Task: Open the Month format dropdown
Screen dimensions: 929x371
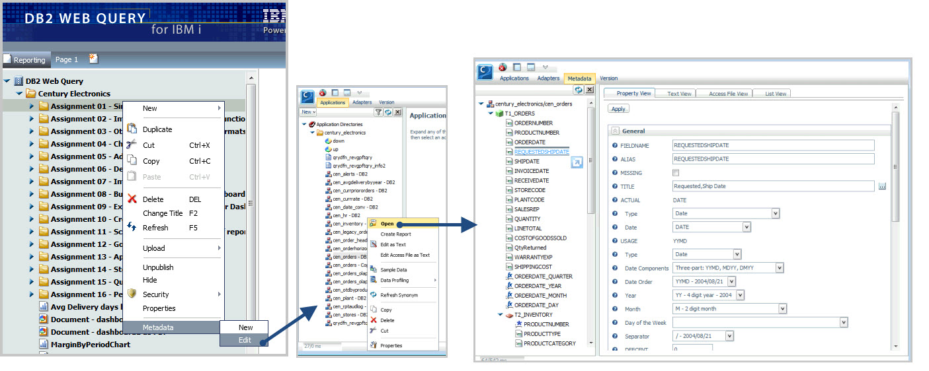Action: 783,309
